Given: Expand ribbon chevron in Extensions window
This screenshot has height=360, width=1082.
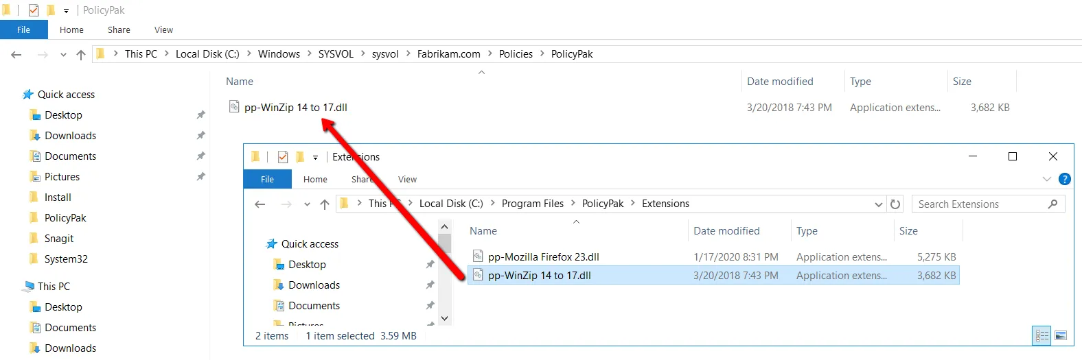Looking at the screenshot, I should [x=1047, y=179].
